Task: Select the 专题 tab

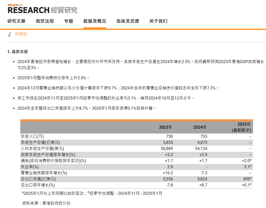Action: (x=68, y=21)
